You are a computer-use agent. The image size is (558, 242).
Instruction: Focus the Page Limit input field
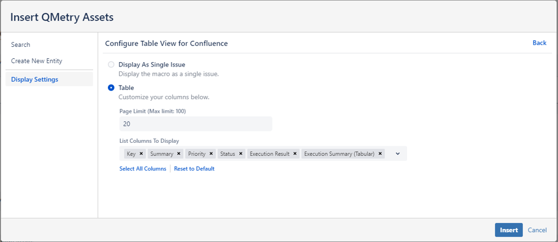tap(195, 124)
